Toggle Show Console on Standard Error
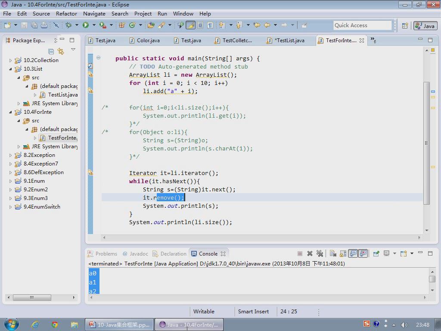The image size is (441, 331). tap(363, 253)
